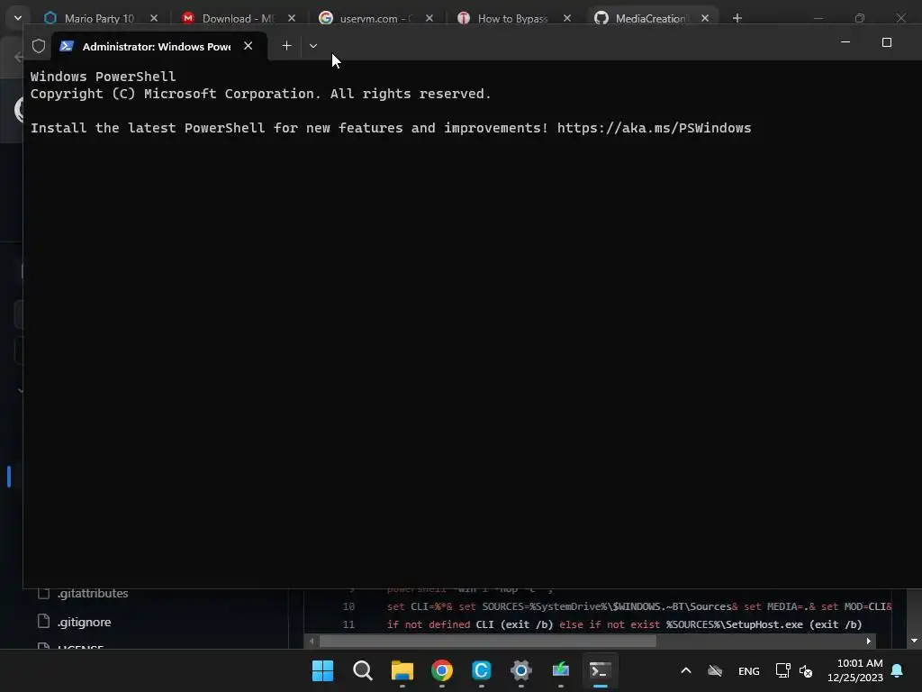Viewport: 922px width, 692px height.
Task: Click the code view scroll-right arrow
Action: (869, 641)
